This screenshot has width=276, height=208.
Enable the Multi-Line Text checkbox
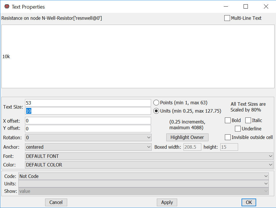(227, 18)
